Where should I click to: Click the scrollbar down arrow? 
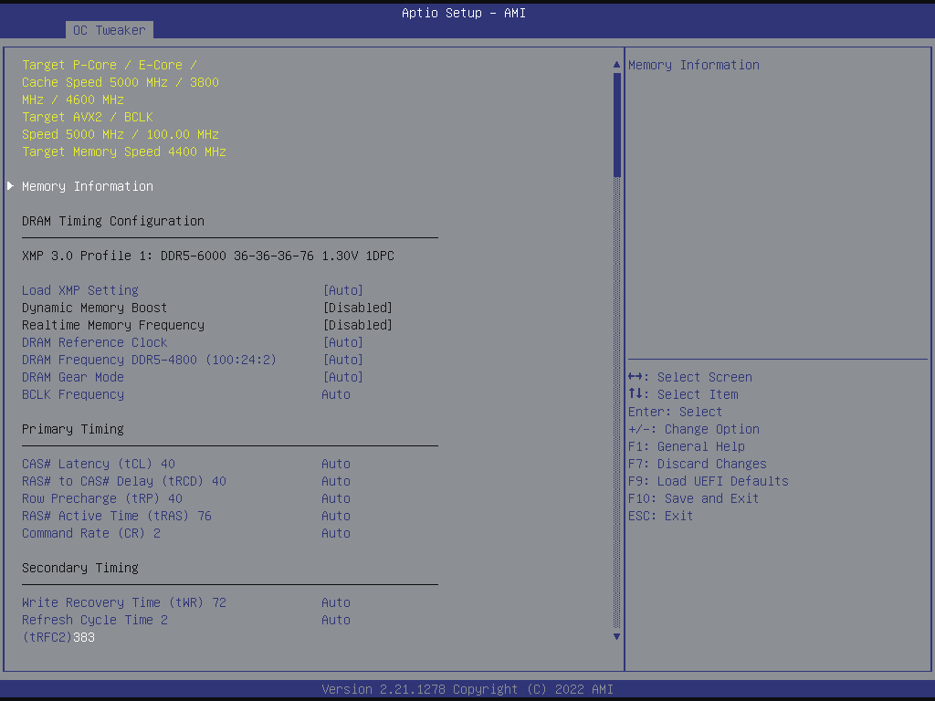tap(616, 636)
